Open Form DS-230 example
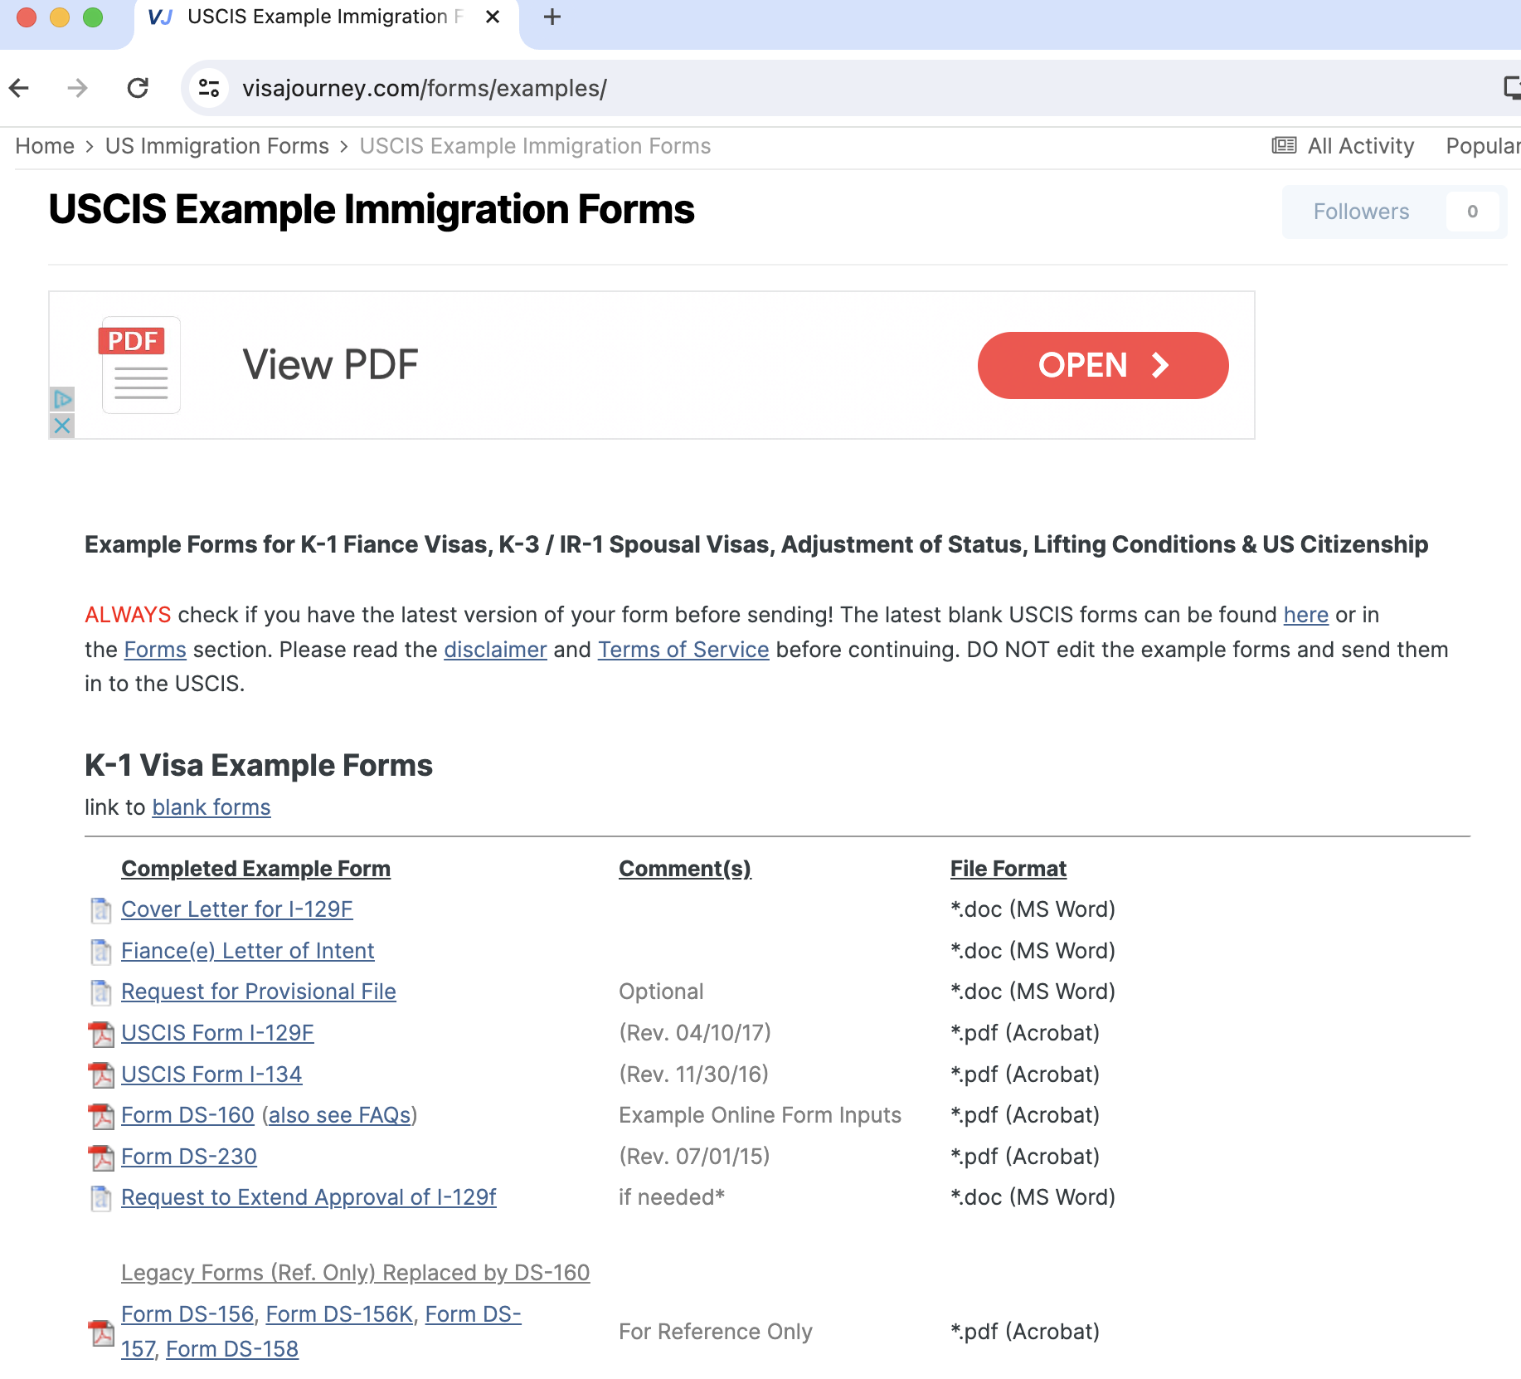1521x1379 pixels. pos(188,1157)
